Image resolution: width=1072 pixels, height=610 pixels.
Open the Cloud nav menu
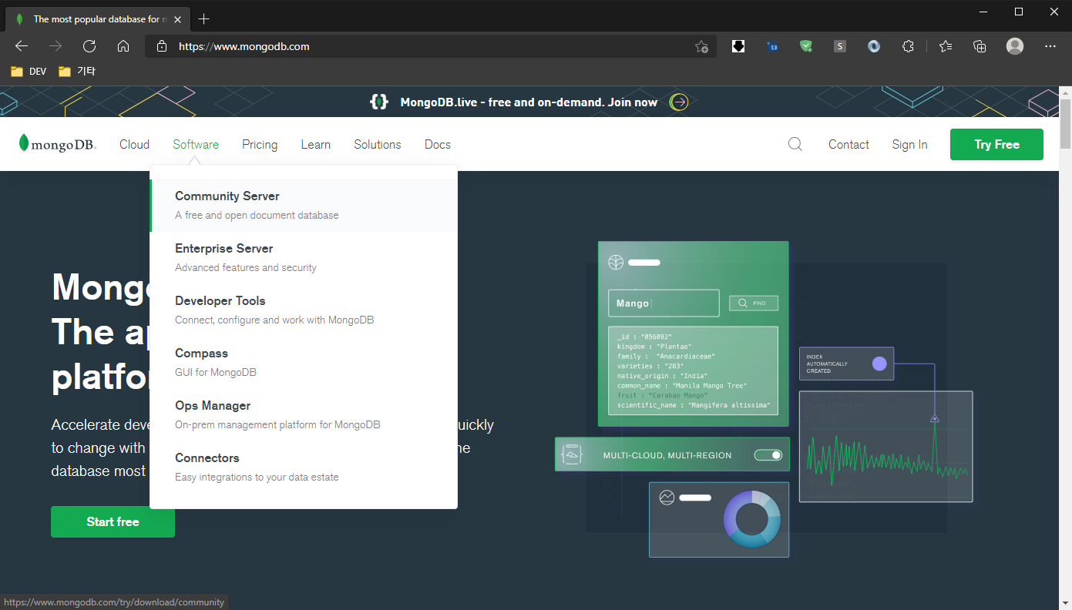(134, 144)
